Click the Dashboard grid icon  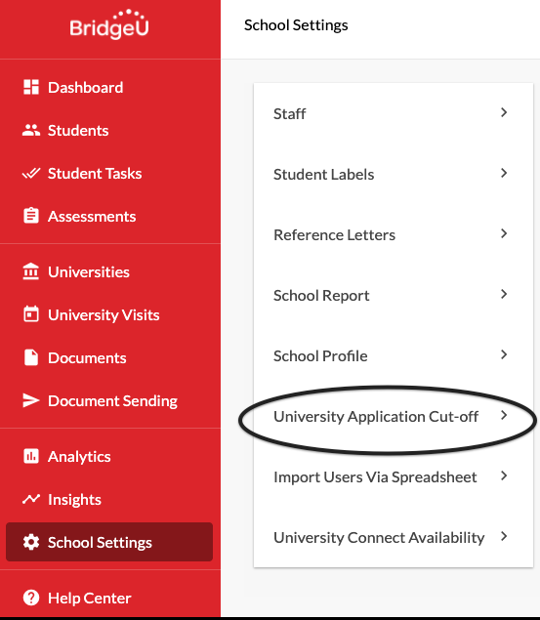pos(31,87)
